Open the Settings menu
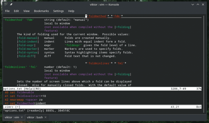The height and width of the screenshot is (123, 209). (58, 11)
